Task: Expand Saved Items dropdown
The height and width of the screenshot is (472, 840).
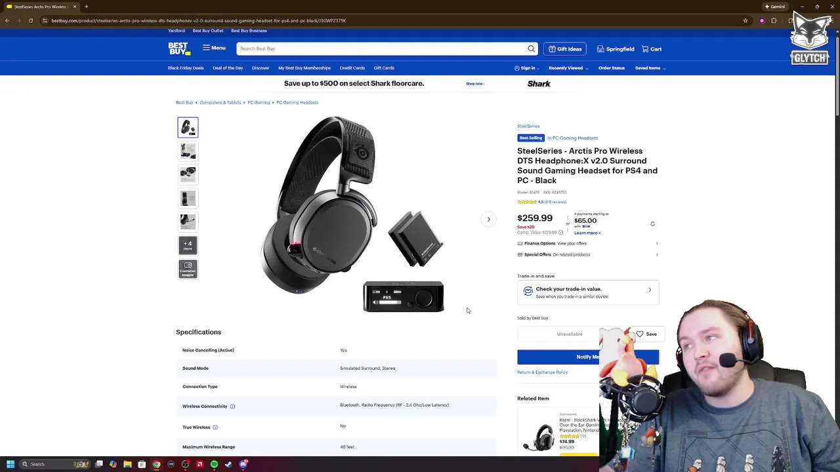Action: click(x=650, y=68)
